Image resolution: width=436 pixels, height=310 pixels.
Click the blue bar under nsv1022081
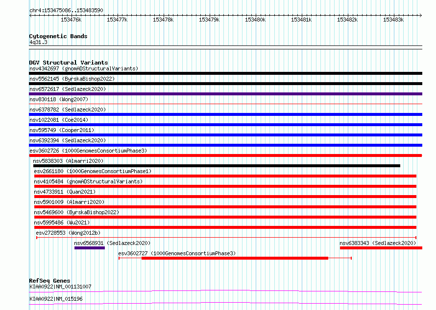click(x=225, y=125)
